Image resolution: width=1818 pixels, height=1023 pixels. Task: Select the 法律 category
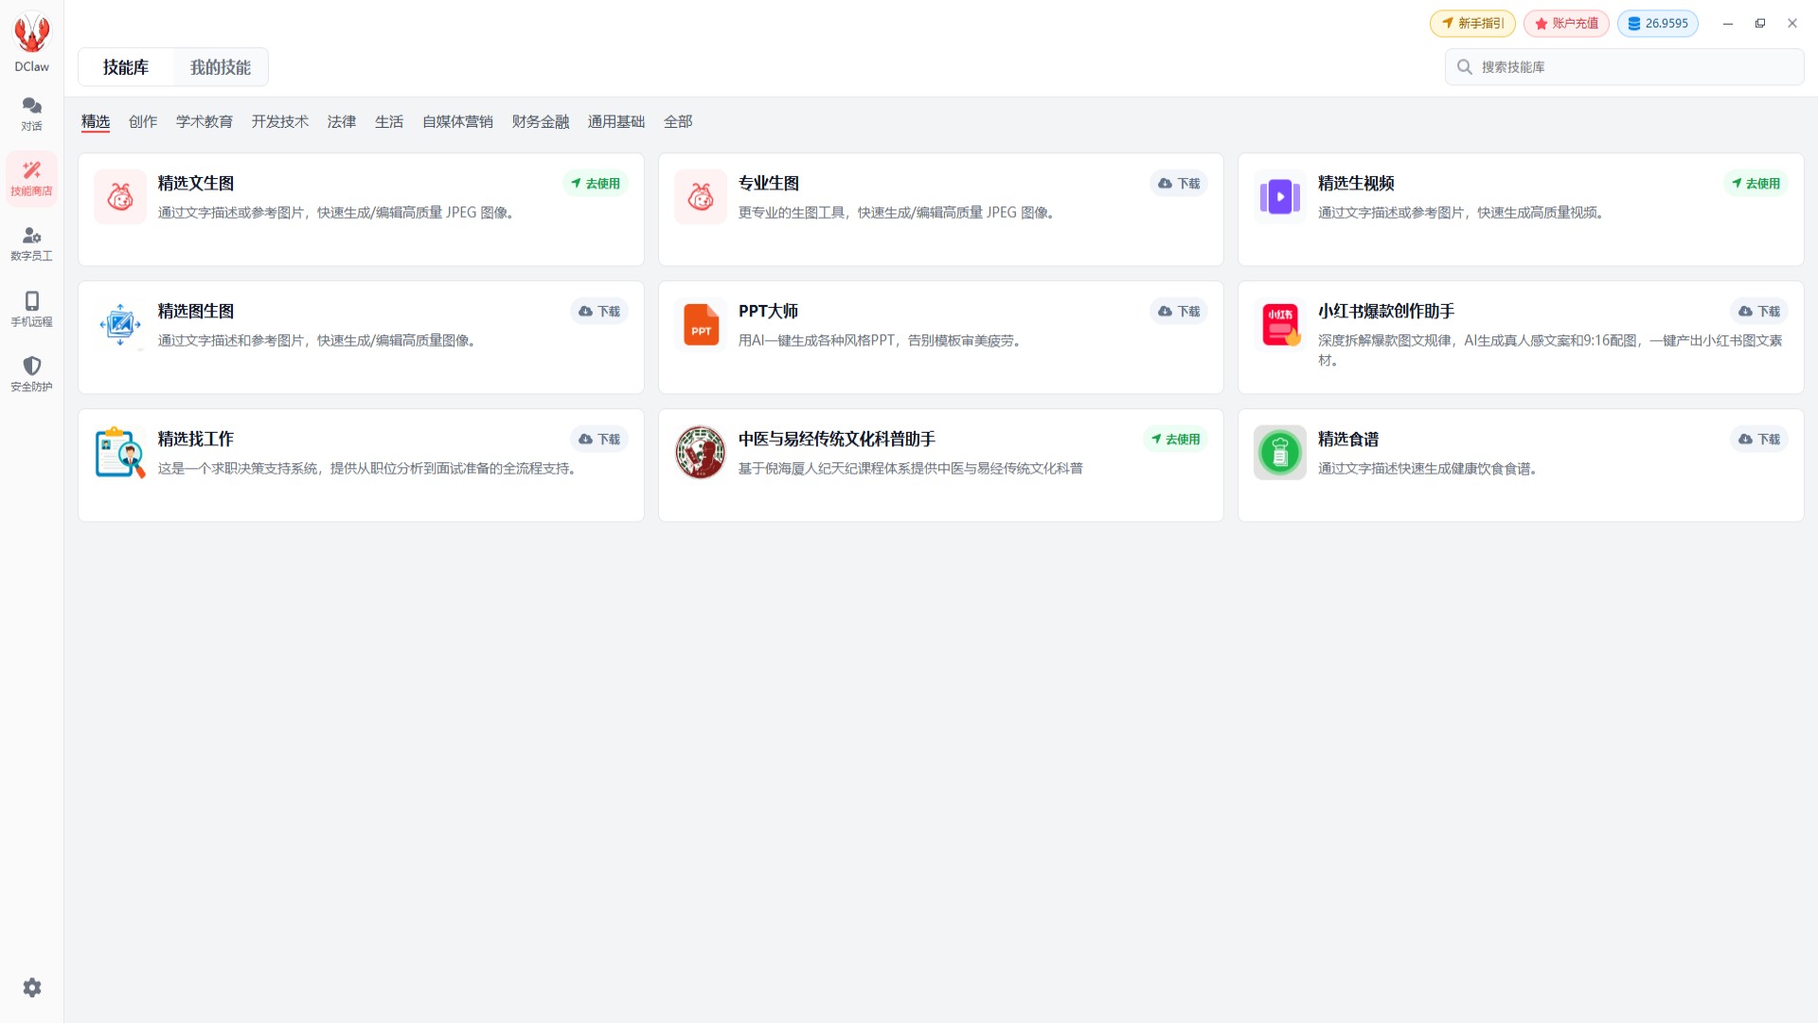(342, 121)
